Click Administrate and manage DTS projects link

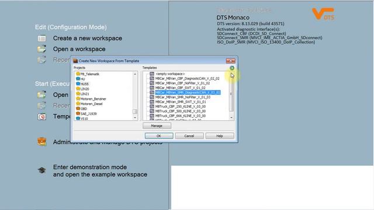point(108,142)
